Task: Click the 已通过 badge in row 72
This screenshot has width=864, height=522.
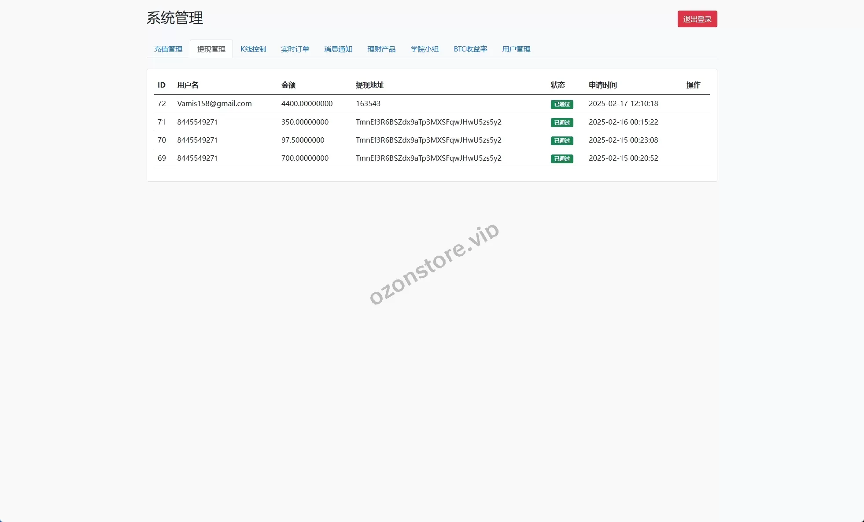Action: pyautogui.click(x=561, y=104)
